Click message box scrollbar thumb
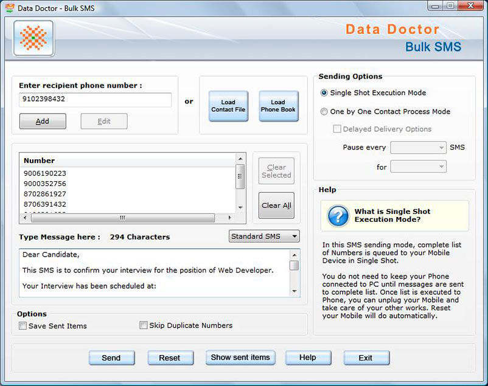 pyautogui.click(x=294, y=265)
